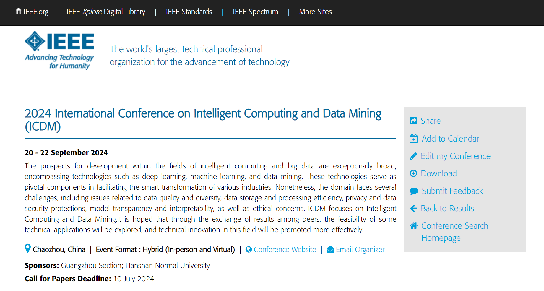Visit IEEE Spectrum from top navigation

[256, 12]
